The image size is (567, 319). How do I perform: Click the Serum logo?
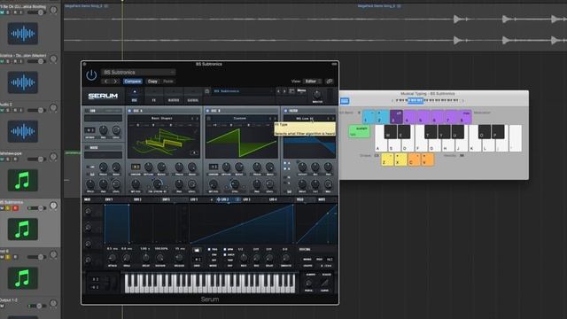point(103,96)
